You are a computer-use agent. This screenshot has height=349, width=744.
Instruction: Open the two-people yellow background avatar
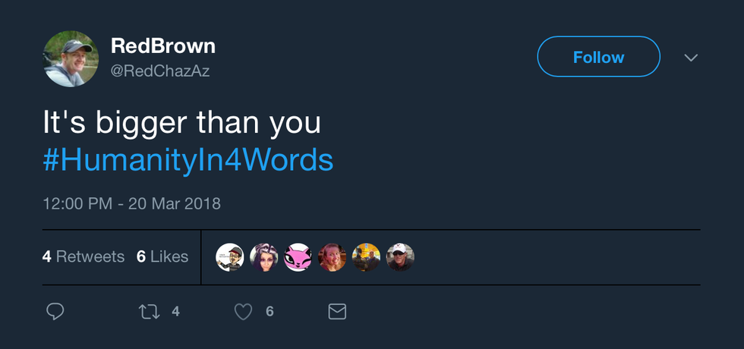pos(366,257)
